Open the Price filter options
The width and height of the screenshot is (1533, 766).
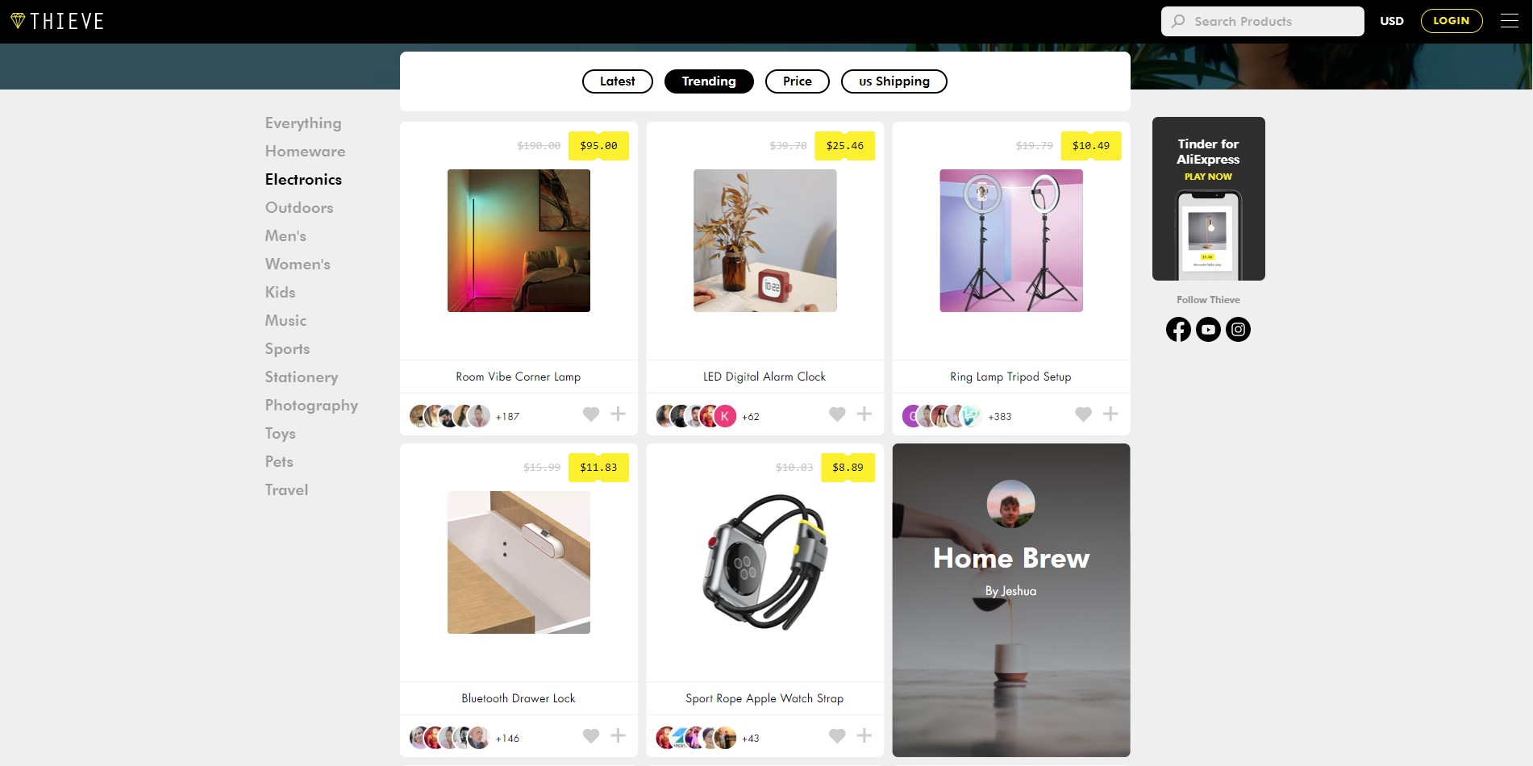(x=798, y=81)
